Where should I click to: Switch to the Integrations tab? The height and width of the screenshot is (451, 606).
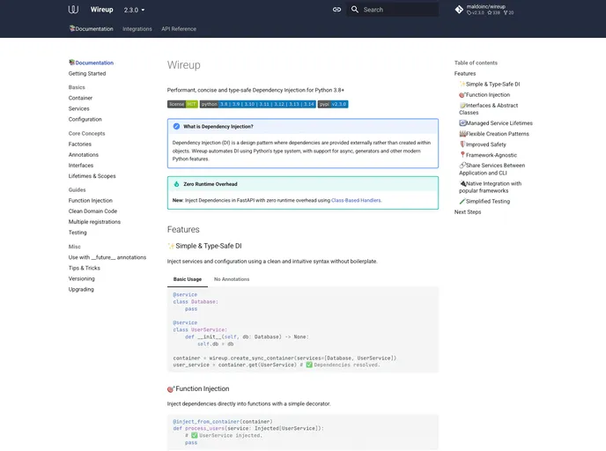[137, 29]
